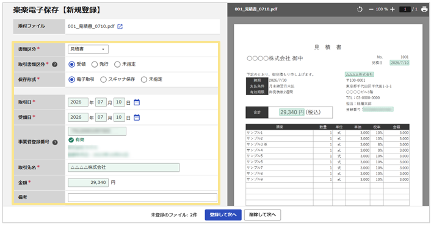Select 電子取引 storage format
The width and height of the screenshot is (431, 226).
click(x=72, y=80)
